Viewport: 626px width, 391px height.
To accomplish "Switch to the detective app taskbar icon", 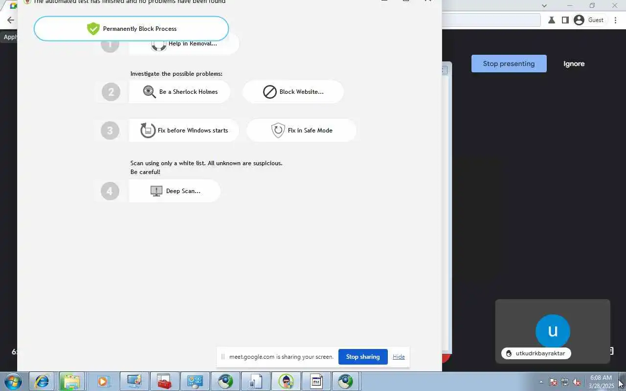I will [286, 381].
